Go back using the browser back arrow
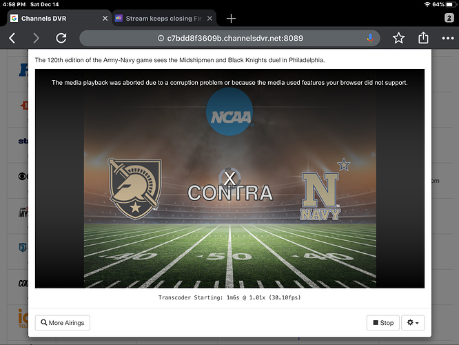The height and width of the screenshot is (345, 459). pos(12,39)
